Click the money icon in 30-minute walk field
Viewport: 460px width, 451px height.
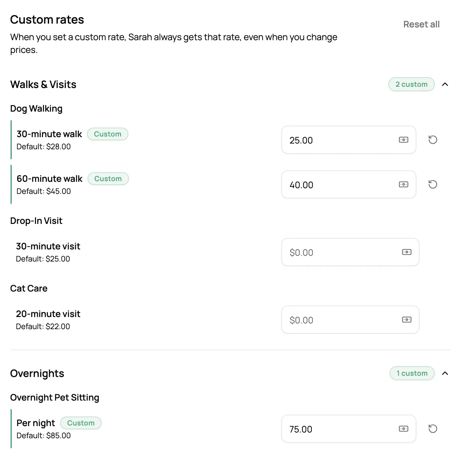point(404,140)
